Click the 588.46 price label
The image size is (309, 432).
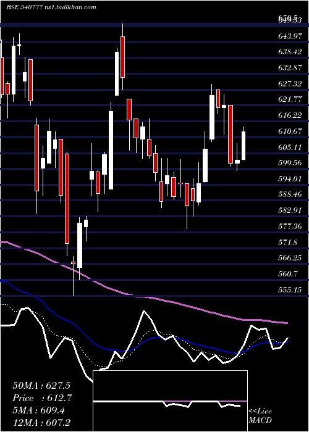click(x=290, y=194)
